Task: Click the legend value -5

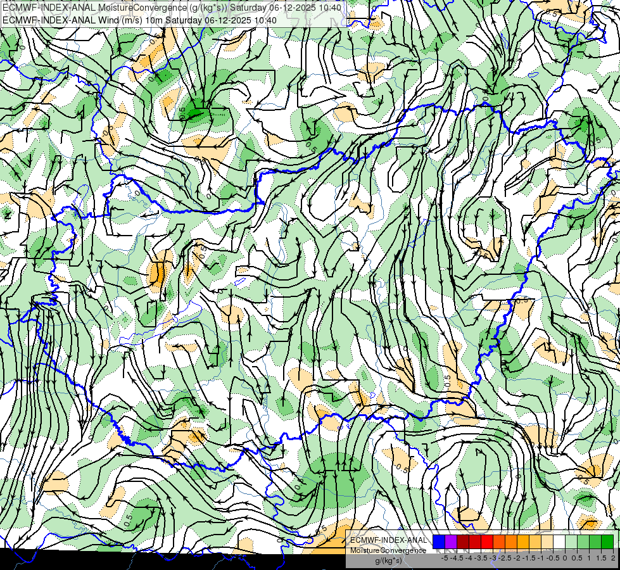Action: click(x=445, y=558)
